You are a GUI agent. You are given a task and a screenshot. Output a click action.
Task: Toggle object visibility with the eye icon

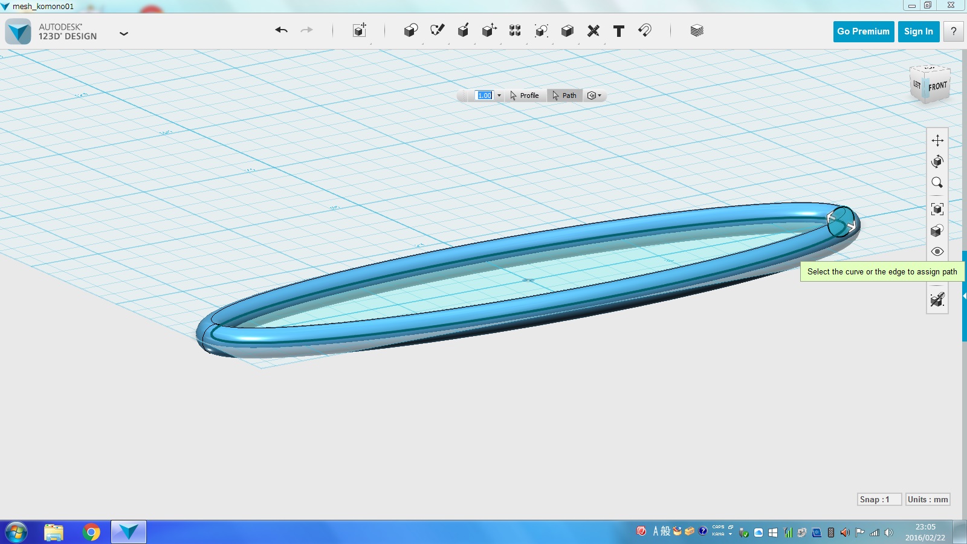point(937,251)
